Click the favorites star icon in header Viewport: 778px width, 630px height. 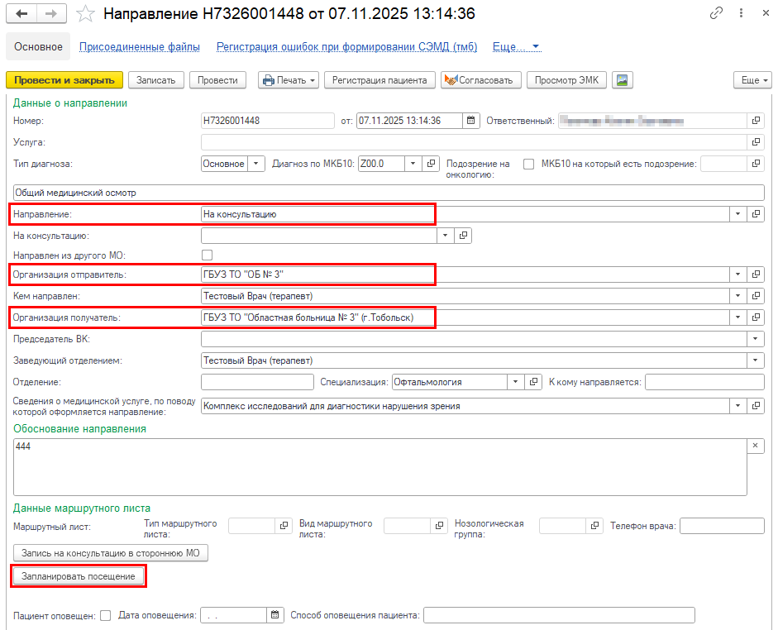click(84, 14)
